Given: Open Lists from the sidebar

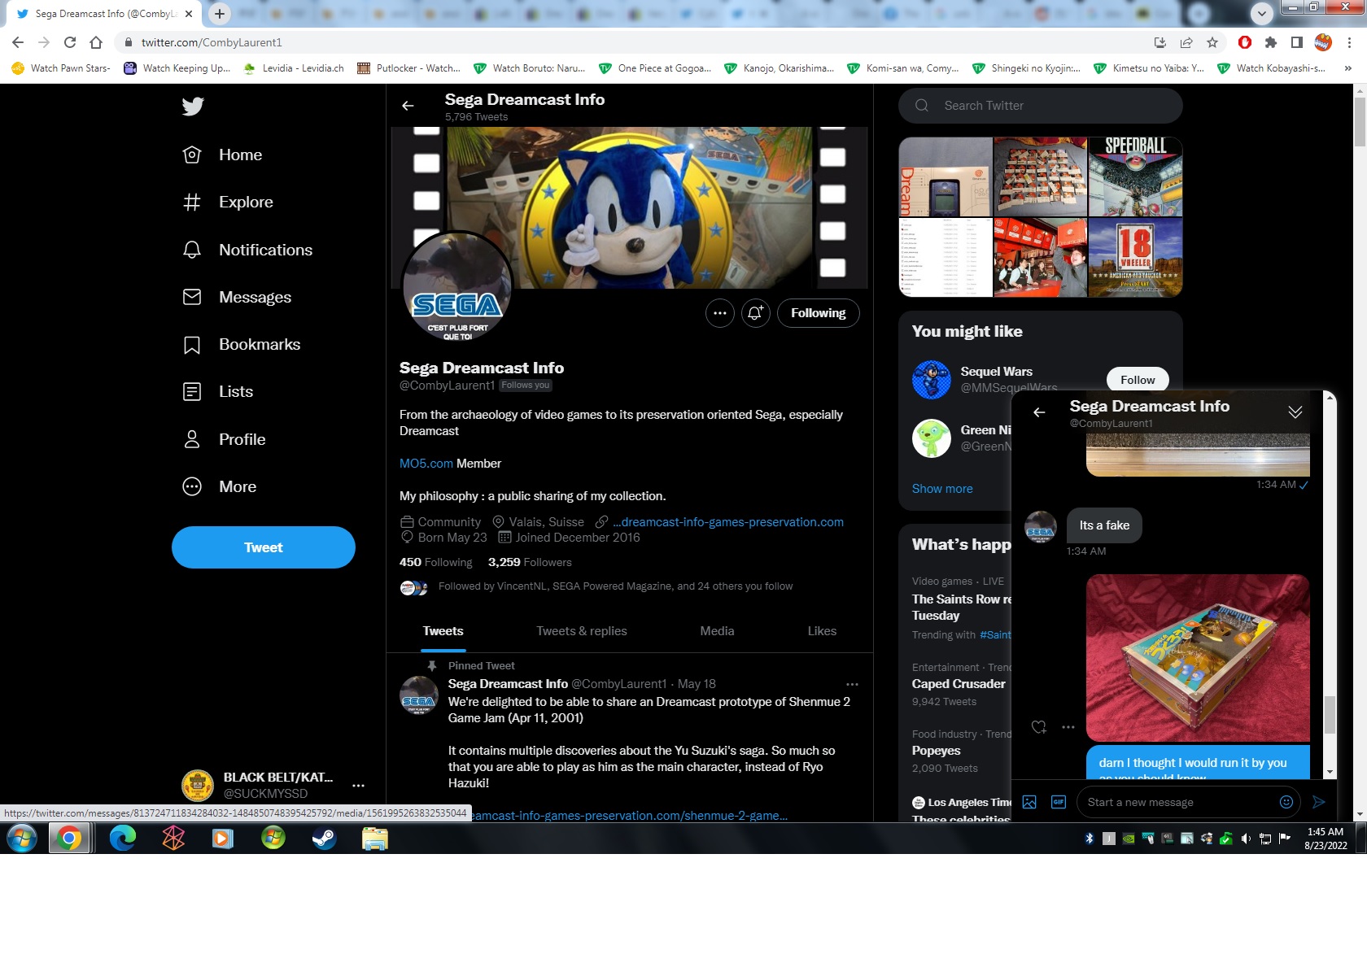Looking at the screenshot, I should pos(218,391).
